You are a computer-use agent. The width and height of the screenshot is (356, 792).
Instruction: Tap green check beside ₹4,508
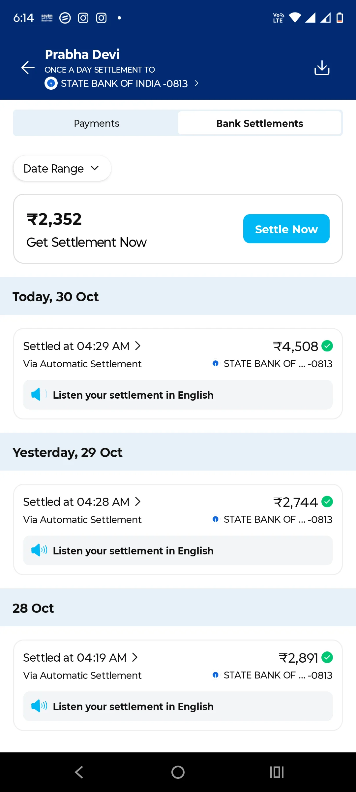(x=327, y=346)
